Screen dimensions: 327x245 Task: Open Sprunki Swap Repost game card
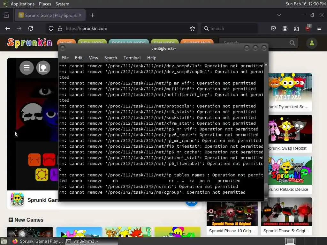click(290, 133)
